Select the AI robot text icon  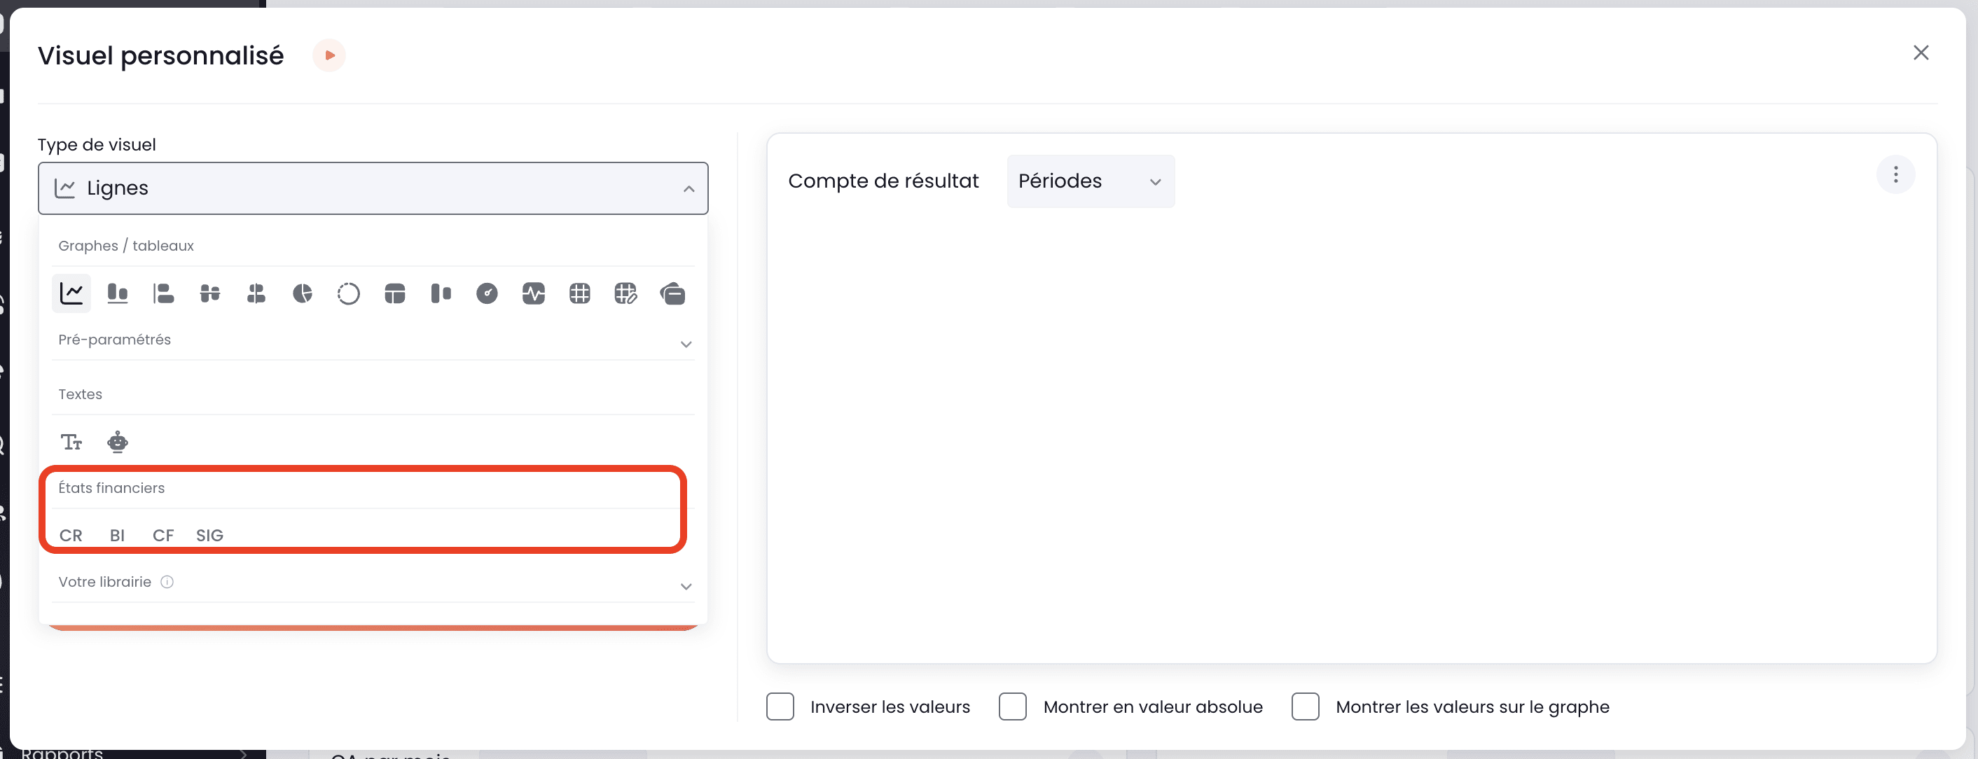tap(118, 442)
